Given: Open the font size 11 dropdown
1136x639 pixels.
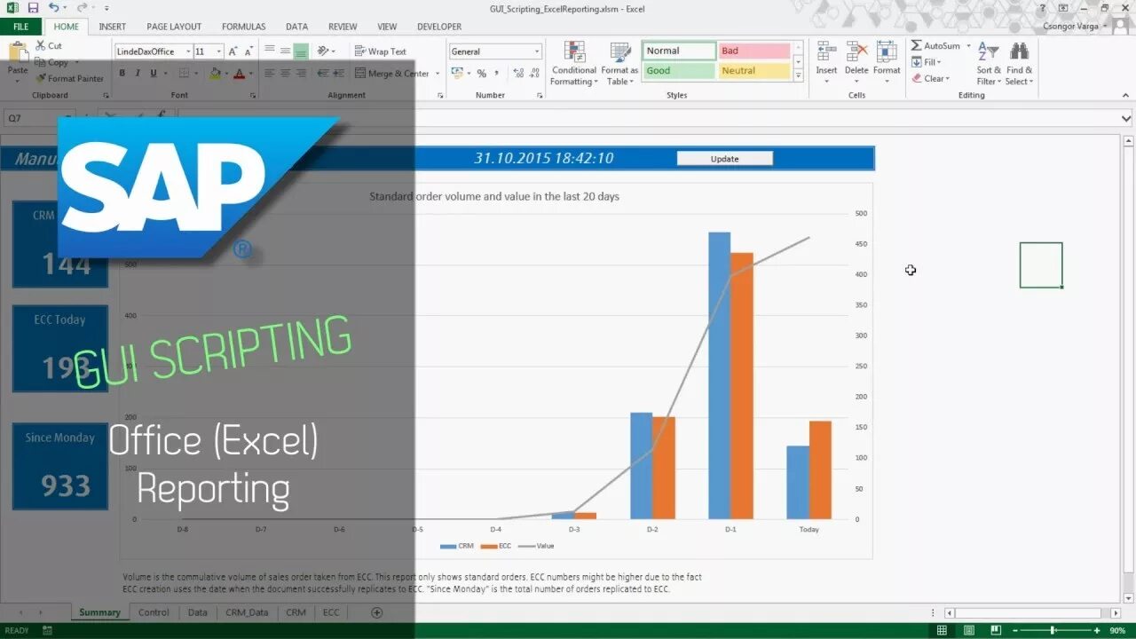Looking at the screenshot, I should click(x=218, y=51).
